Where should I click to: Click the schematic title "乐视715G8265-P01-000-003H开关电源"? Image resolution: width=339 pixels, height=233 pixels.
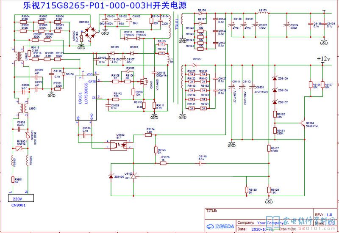[x=105, y=5]
